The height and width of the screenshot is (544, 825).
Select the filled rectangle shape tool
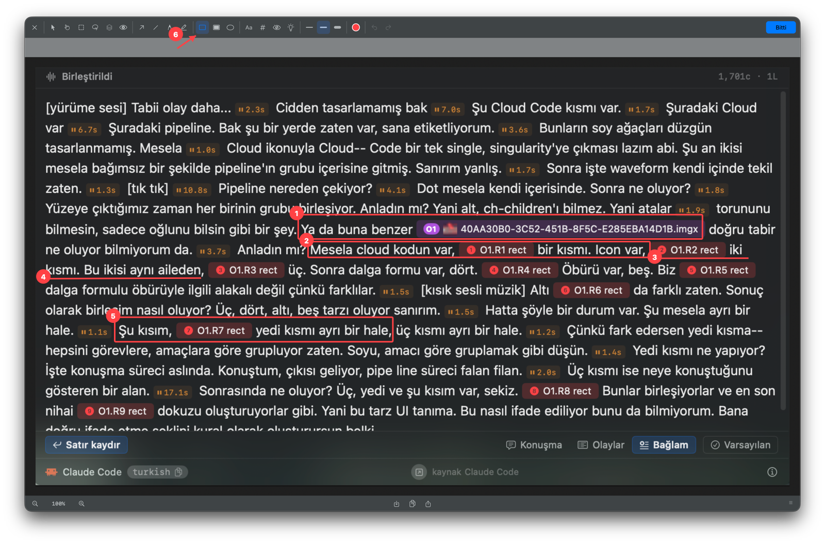tap(217, 28)
